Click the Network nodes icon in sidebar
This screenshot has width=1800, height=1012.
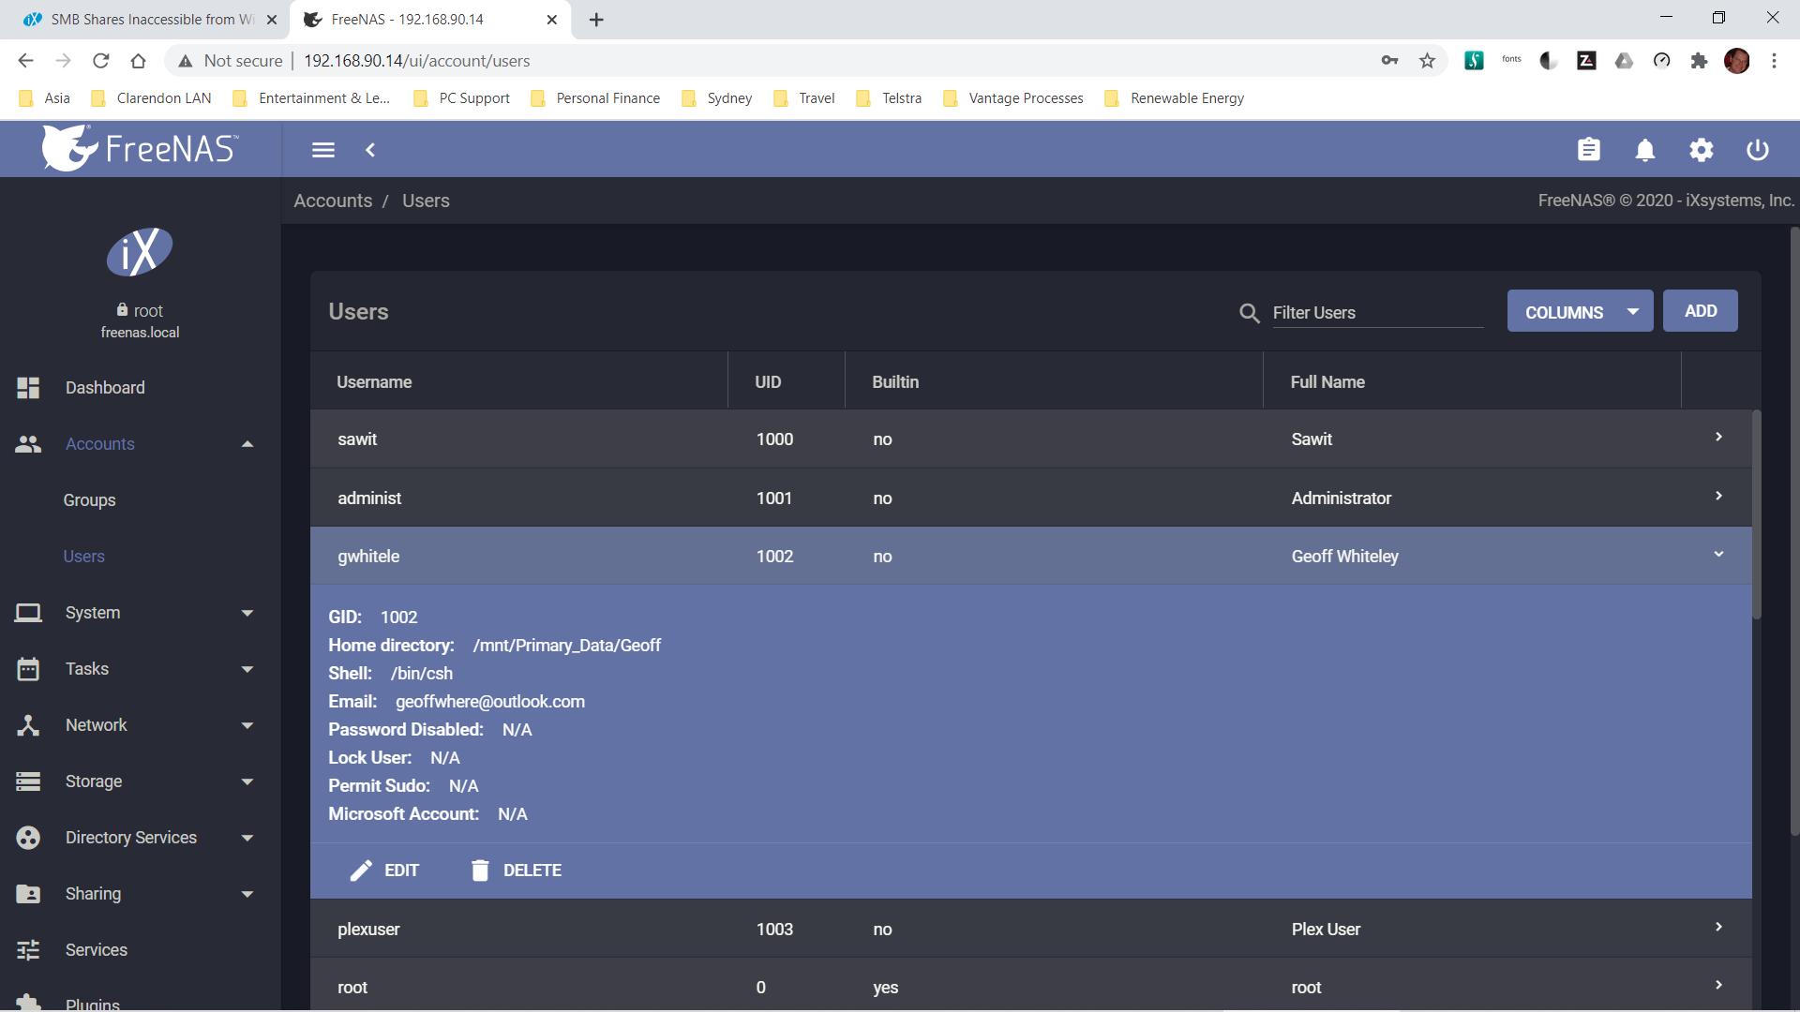(28, 725)
